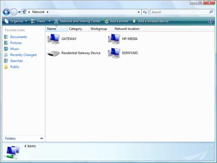Open recent pages dropdown beside Forward
The height and width of the screenshot is (163, 217).
(19, 12)
